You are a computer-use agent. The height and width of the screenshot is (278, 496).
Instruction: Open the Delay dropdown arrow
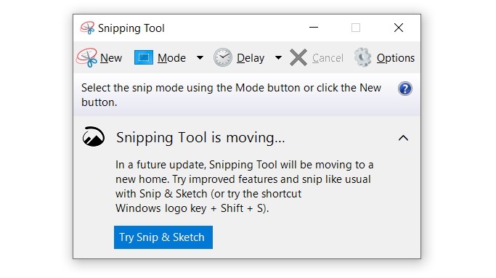[x=278, y=57]
